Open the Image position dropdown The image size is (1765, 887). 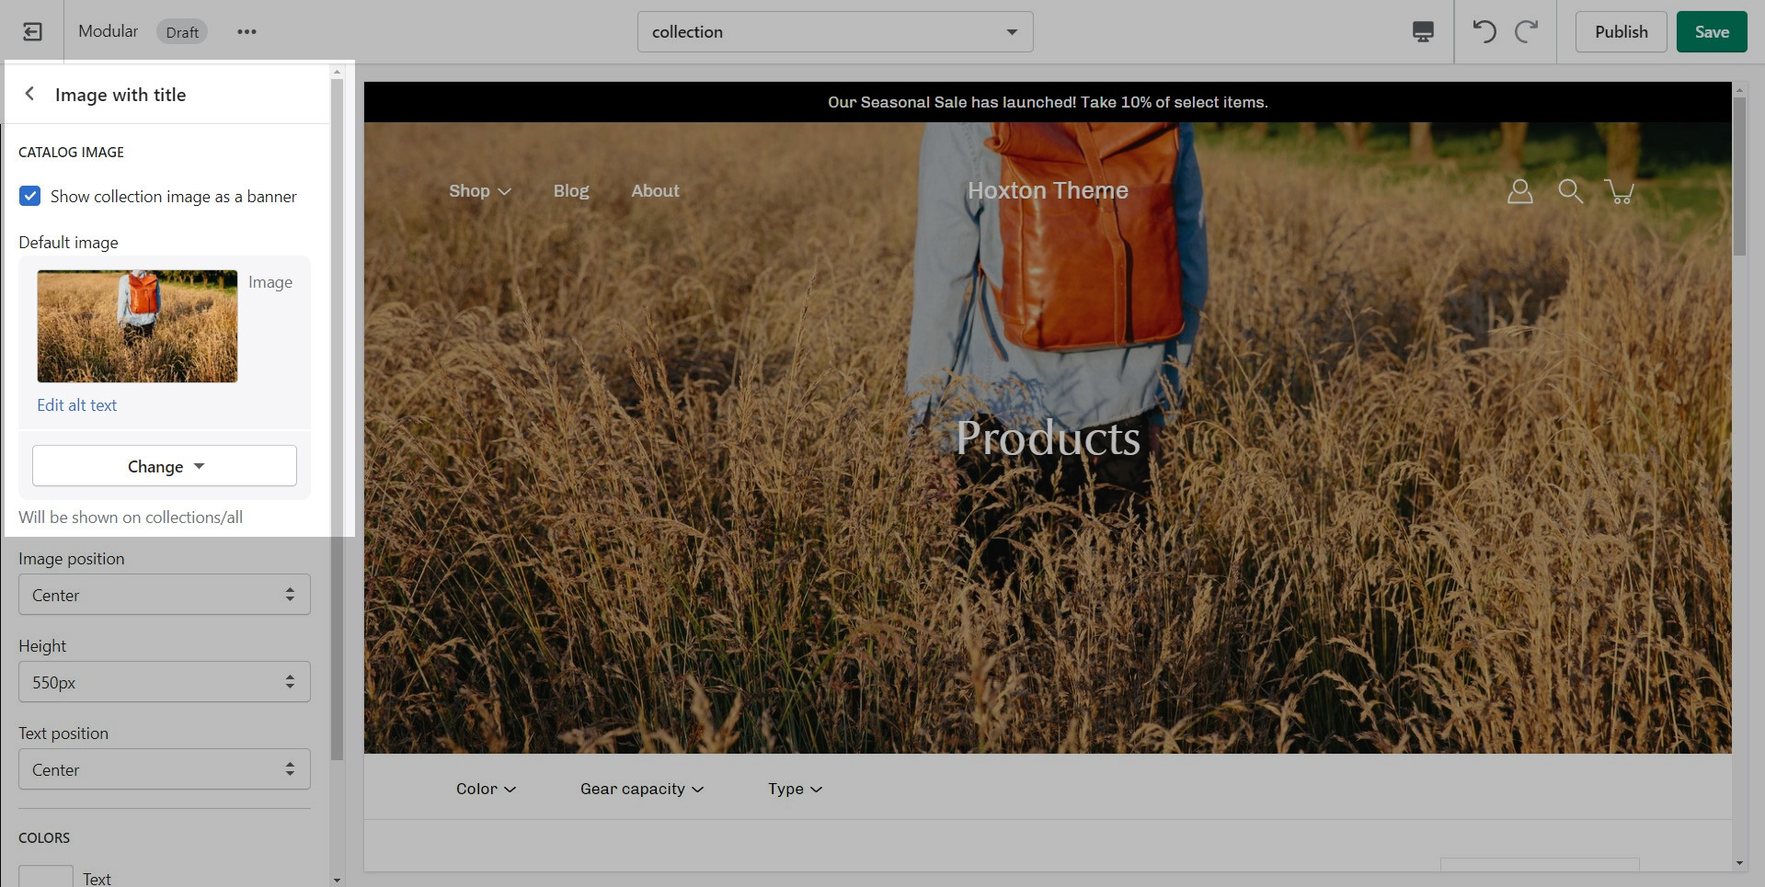165,595
